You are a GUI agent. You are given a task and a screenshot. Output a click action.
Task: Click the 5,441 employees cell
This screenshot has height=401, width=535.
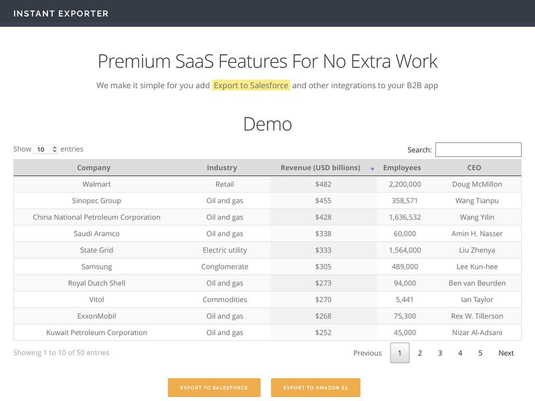tap(405, 299)
